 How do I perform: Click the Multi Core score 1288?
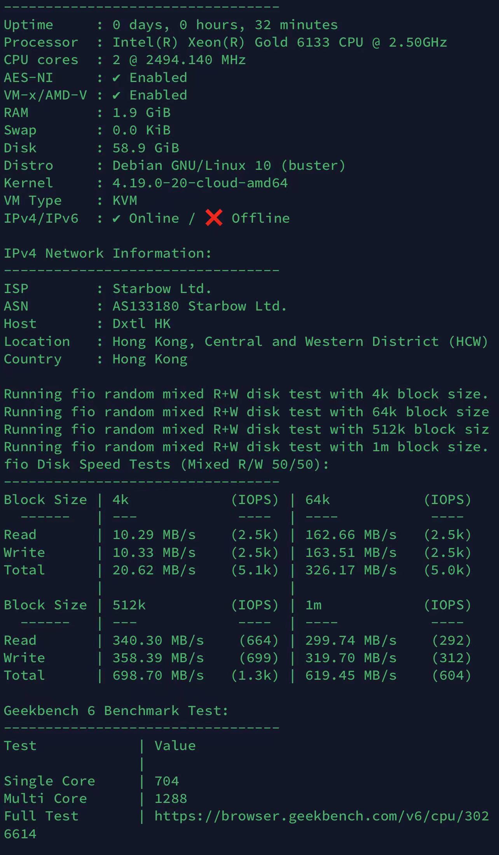[x=171, y=798]
